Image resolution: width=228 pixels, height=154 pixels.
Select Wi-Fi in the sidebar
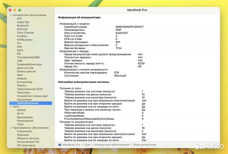tap(20, 114)
